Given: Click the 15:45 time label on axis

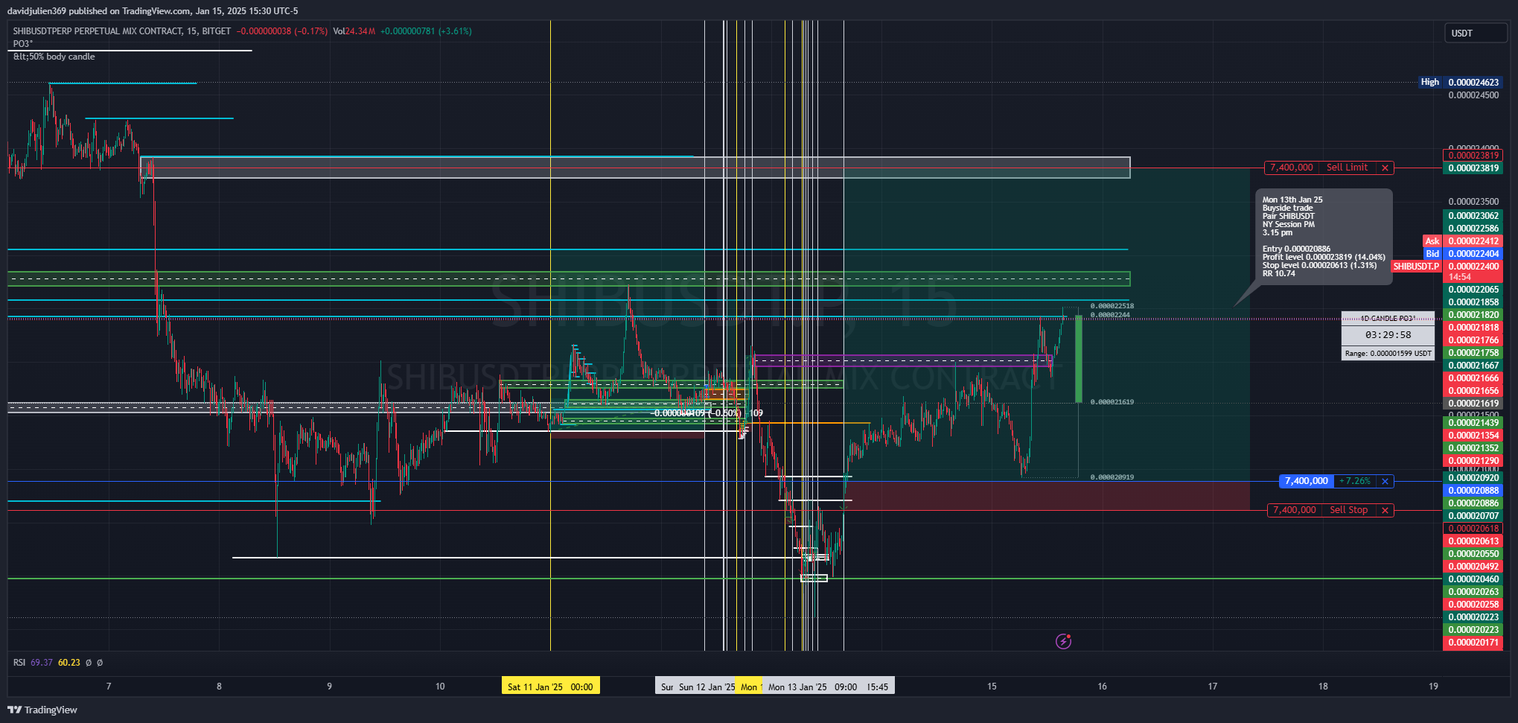Looking at the screenshot, I should click(878, 687).
